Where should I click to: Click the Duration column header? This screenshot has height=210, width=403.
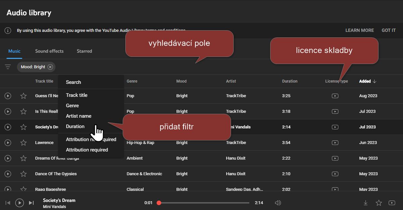(x=290, y=81)
